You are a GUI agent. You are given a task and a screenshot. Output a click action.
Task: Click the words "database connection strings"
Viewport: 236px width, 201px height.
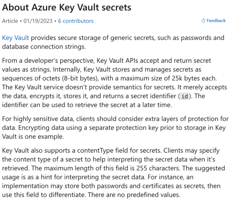(43, 47)
